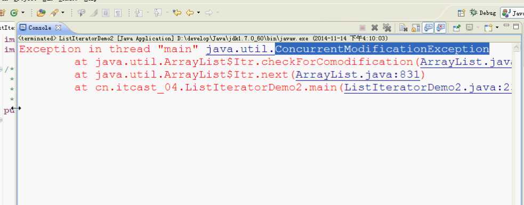Click Remove All Terminated Launches icon

tap(387, 28)
